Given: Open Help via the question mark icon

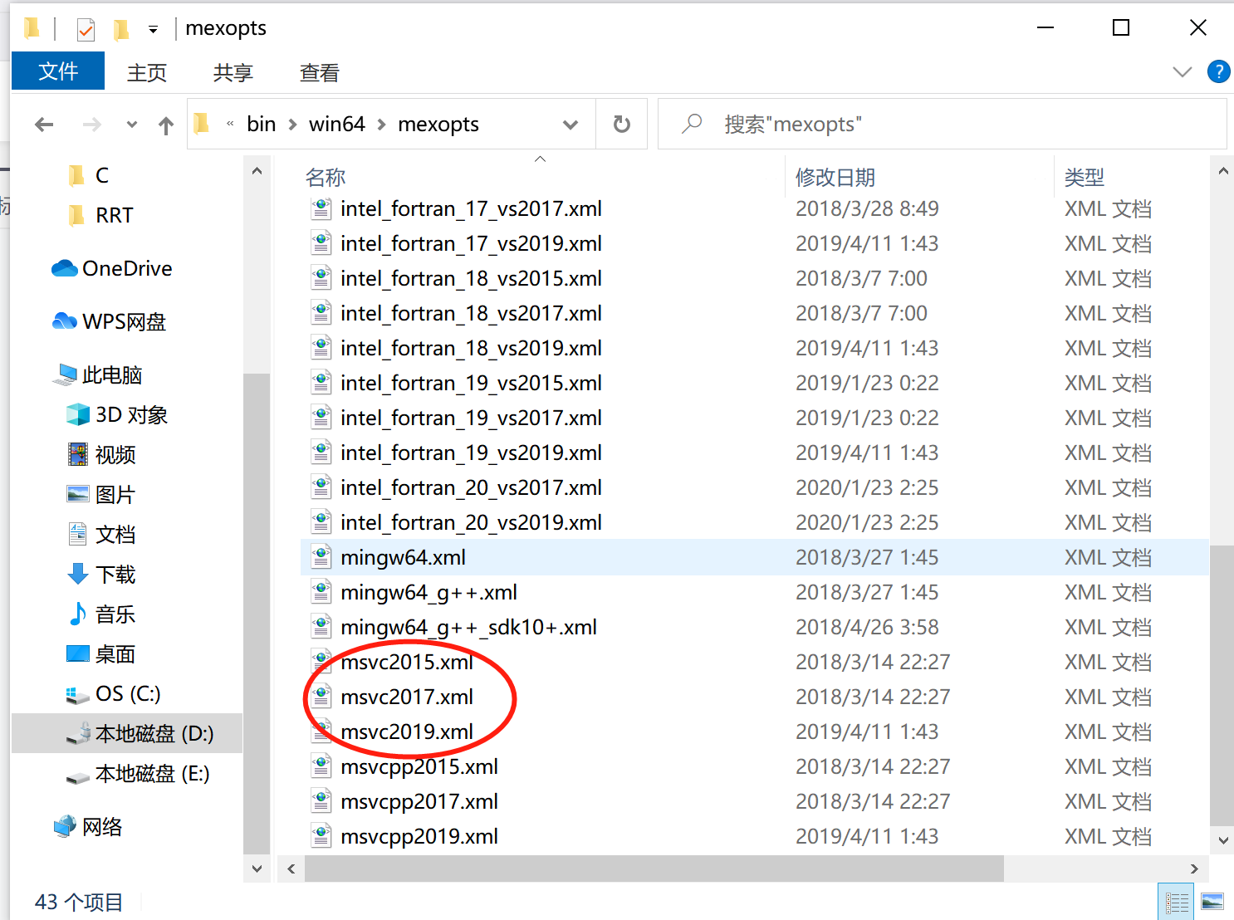Looking at the screenshot, I should (x=1218, y=71).
